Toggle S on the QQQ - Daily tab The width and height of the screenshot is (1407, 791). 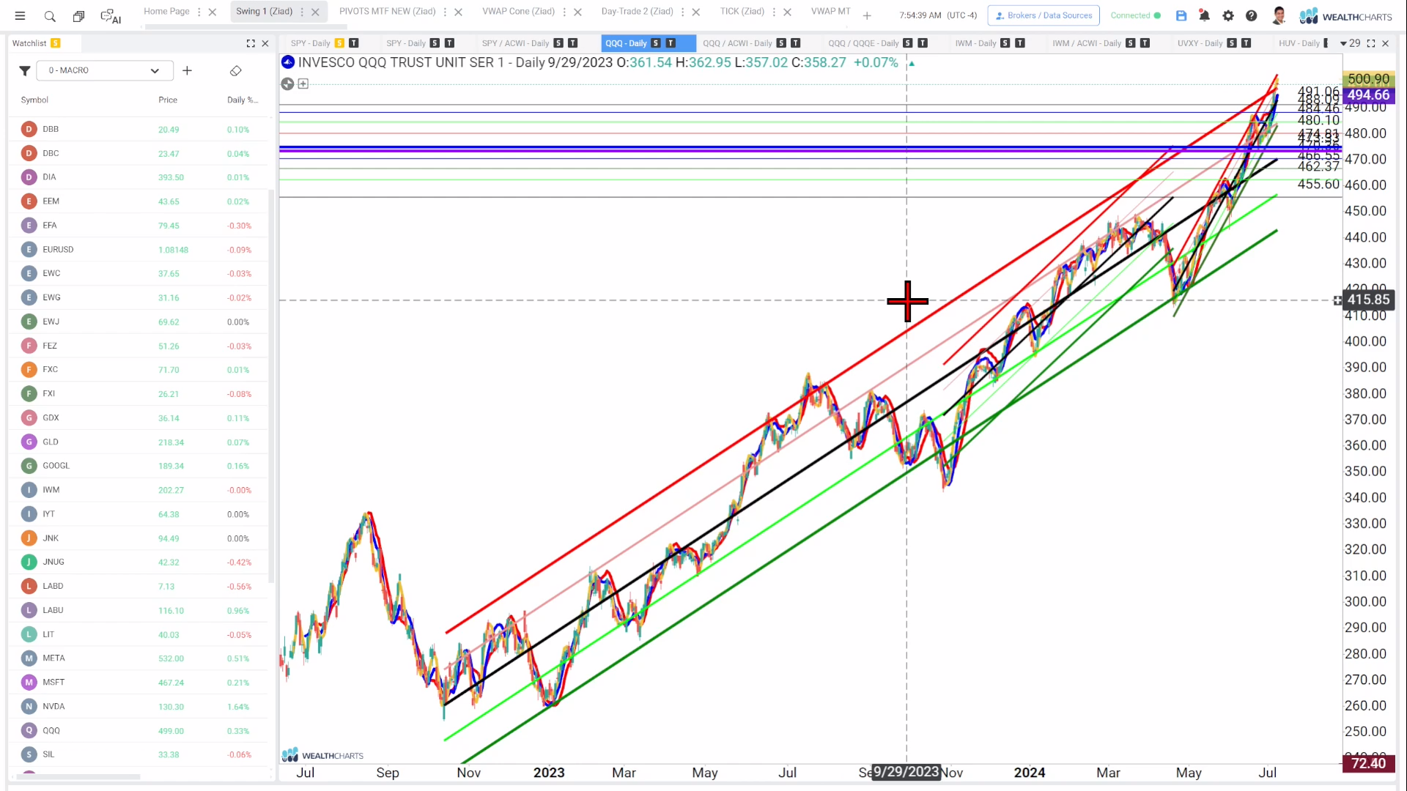(656, 43)
